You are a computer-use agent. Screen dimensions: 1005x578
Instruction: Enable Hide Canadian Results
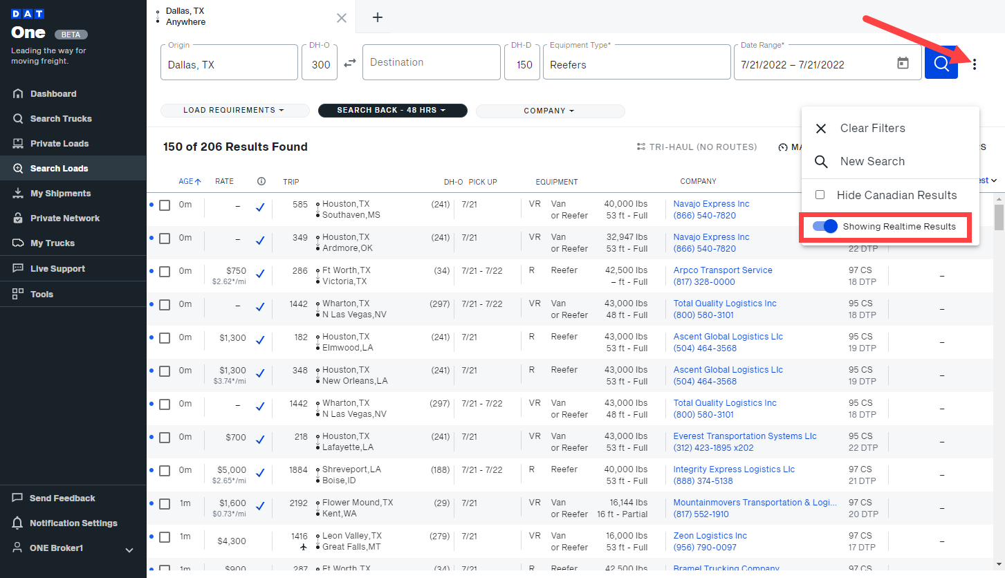pyautogui.click(x=820, y=194)
